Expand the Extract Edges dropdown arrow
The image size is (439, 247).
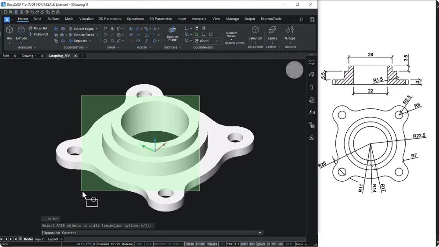pos(97,29)
